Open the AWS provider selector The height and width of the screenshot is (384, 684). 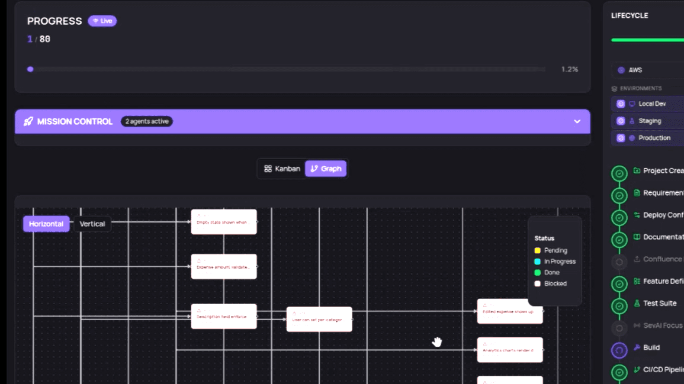click(x=648, y=70)
